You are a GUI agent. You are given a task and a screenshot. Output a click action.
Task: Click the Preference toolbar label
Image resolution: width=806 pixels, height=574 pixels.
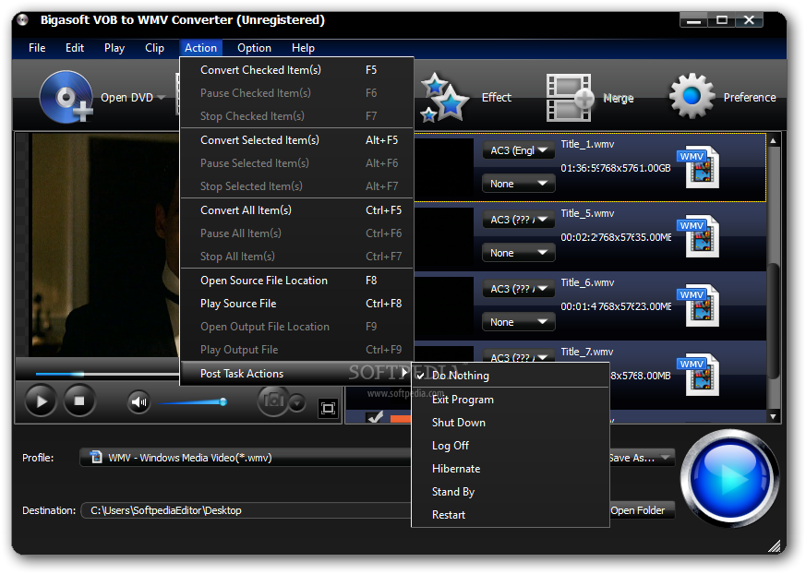pos(750,97)
